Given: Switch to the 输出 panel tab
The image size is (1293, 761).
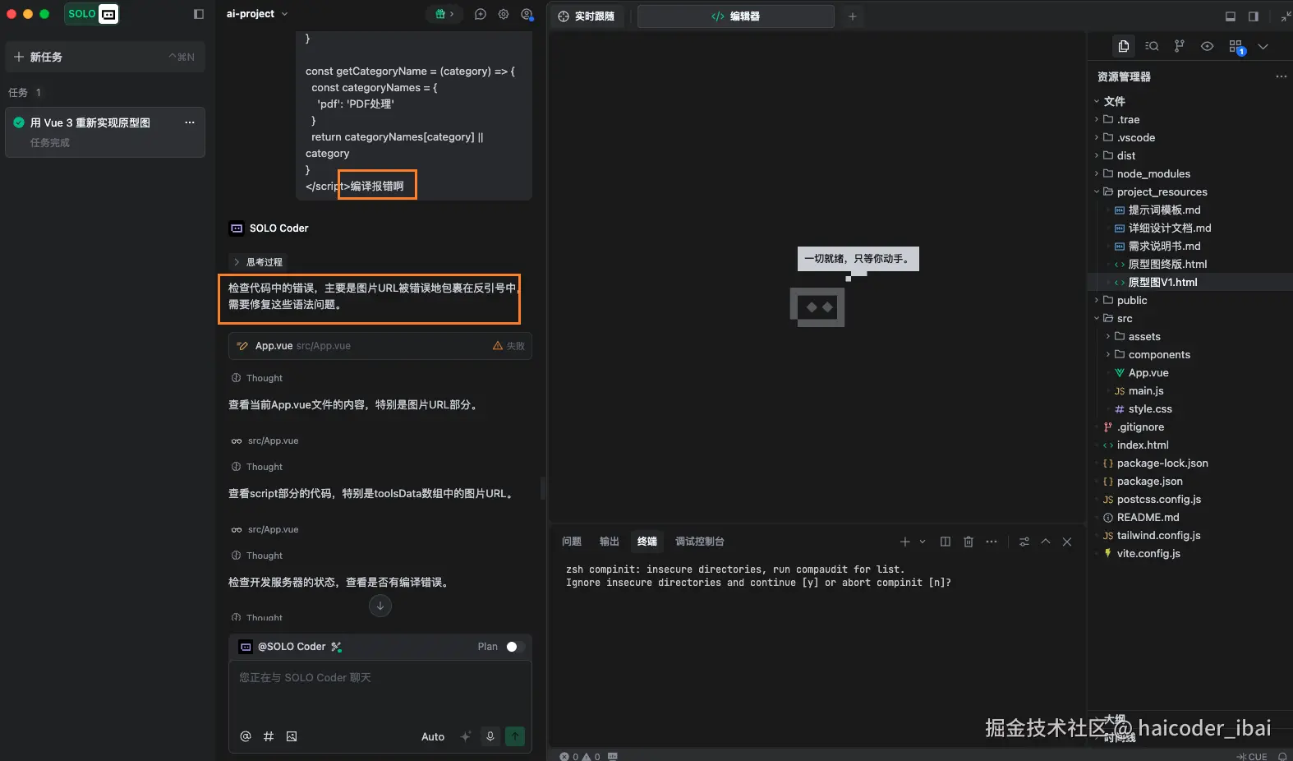Looking at the screenshot, I should pos(610,542).
